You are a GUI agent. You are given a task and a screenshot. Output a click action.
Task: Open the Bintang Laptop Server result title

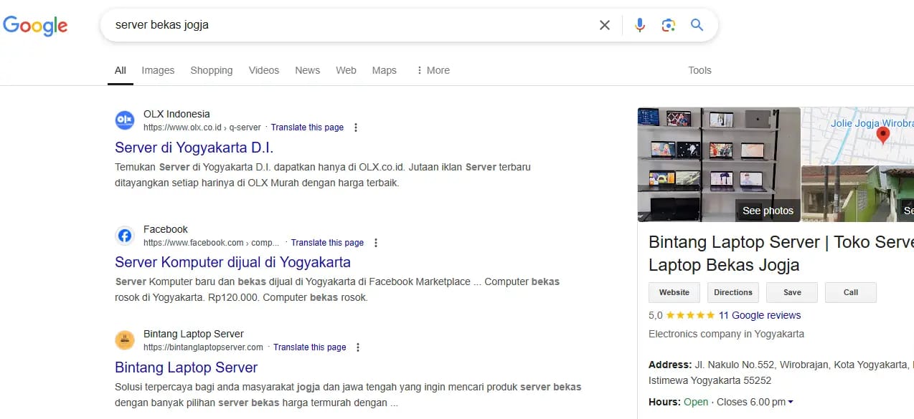click(x=186, y=367)
